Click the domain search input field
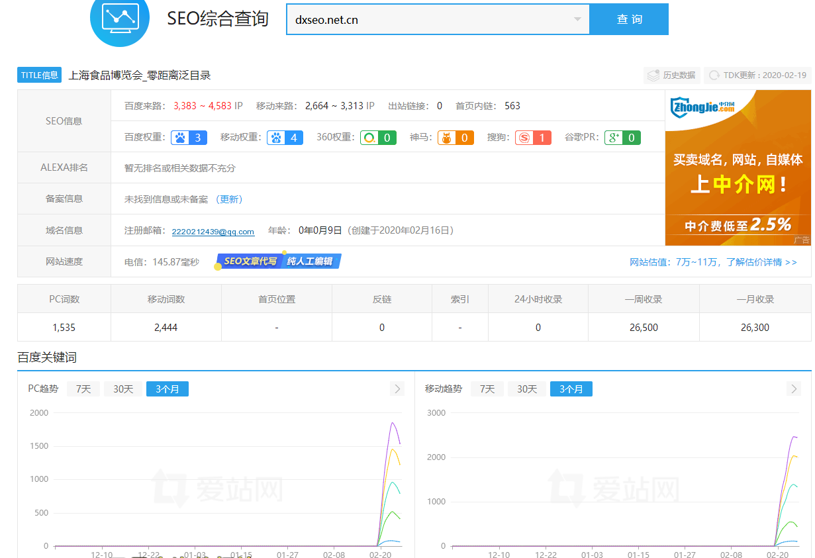 pyautogui.click(x=430, y=20)
